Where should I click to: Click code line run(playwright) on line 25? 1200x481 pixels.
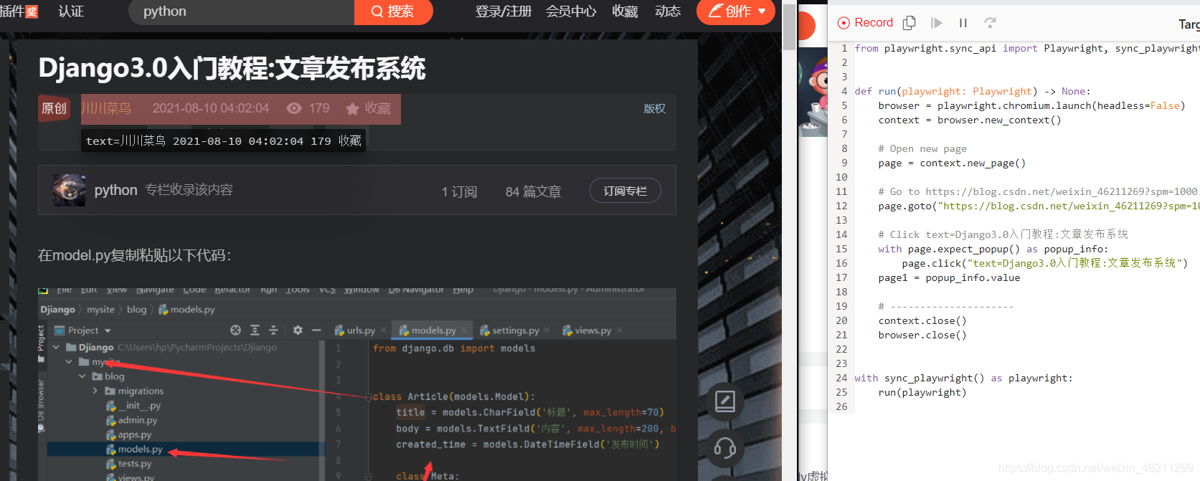click(x=922, y=392)
